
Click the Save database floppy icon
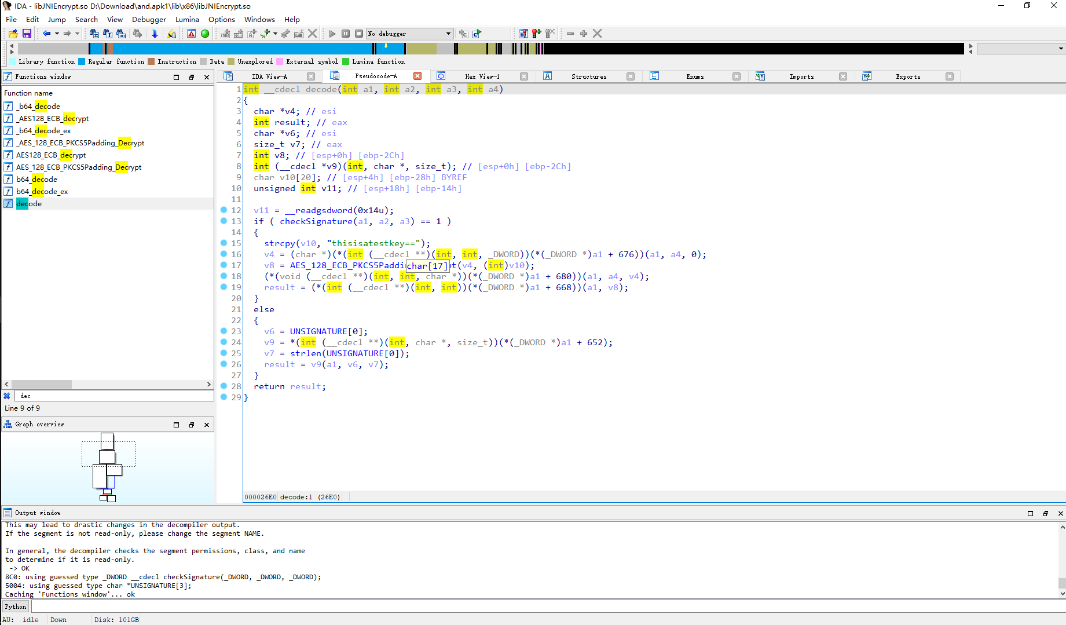click(27, 34)
